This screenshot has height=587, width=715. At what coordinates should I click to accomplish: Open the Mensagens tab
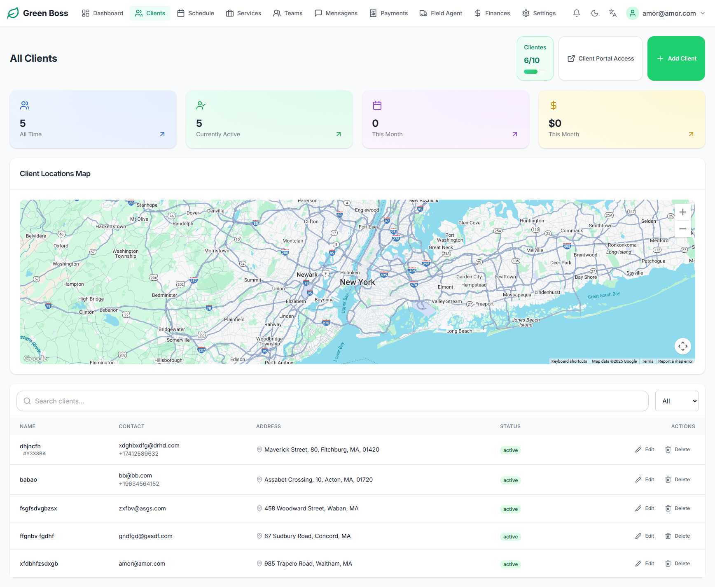(336, 13)
